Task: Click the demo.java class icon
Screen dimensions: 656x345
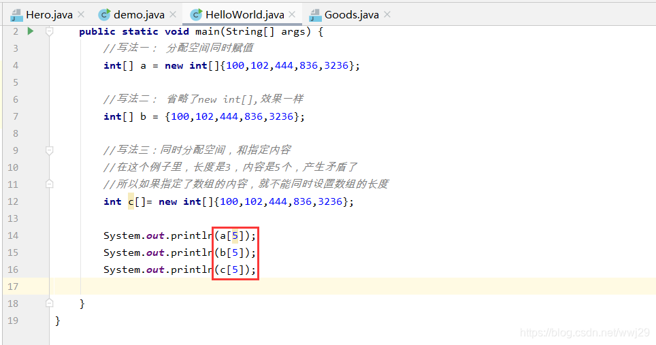Action: pyautogui.click(x=104, y=15)
